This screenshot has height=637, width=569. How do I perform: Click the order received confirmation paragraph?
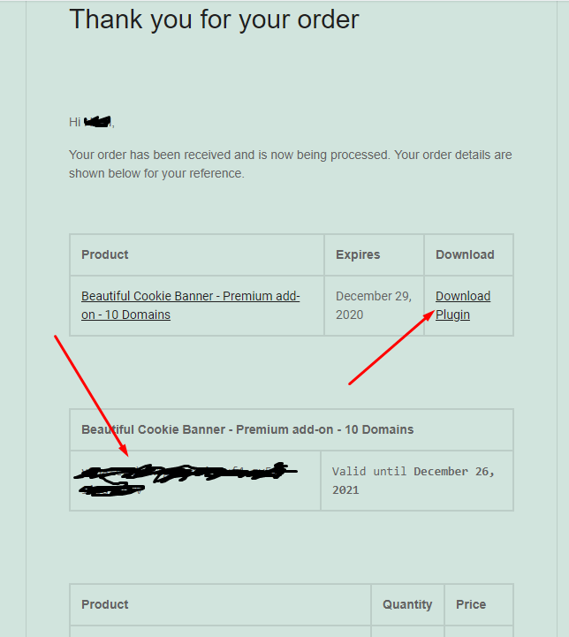pos(291,164)
